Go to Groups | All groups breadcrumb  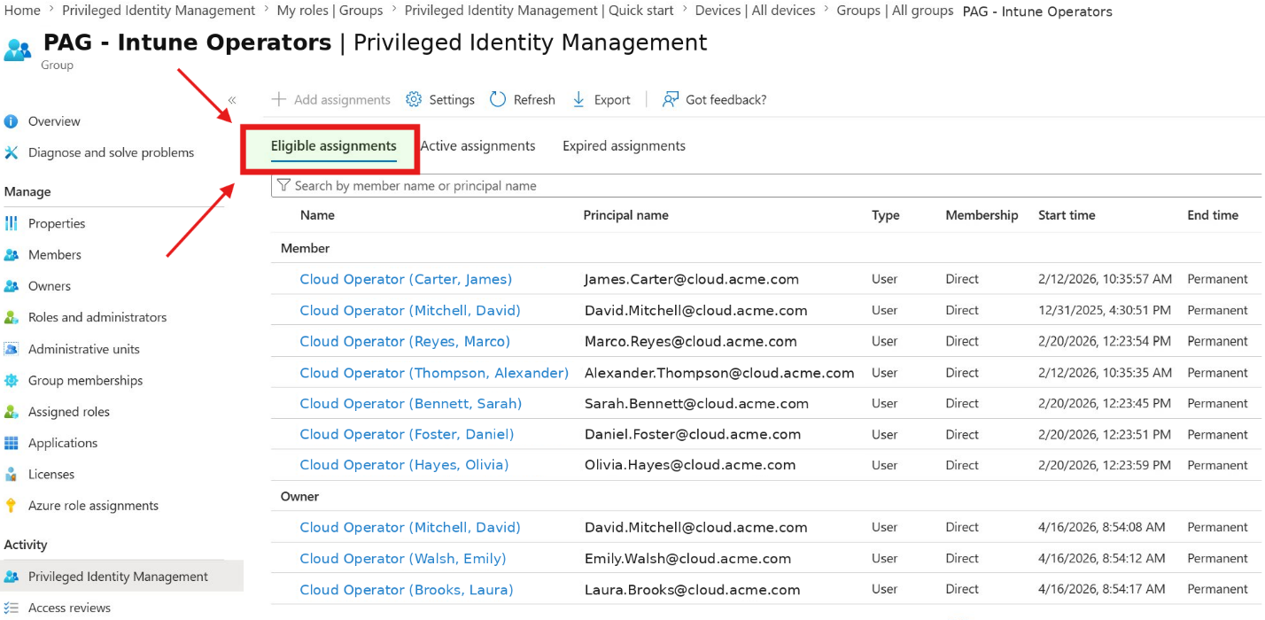(895, 11)
